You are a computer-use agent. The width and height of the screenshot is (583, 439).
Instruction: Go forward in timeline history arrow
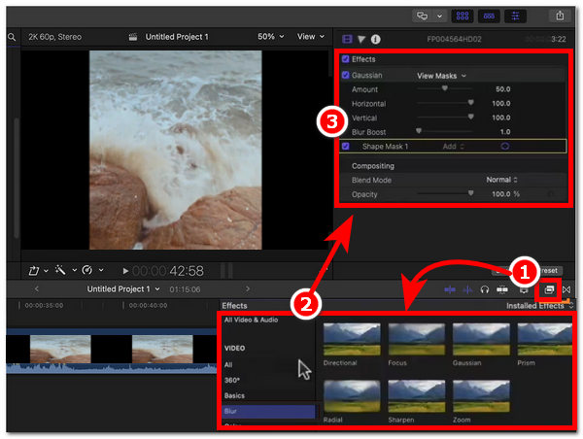click(248, 288)
